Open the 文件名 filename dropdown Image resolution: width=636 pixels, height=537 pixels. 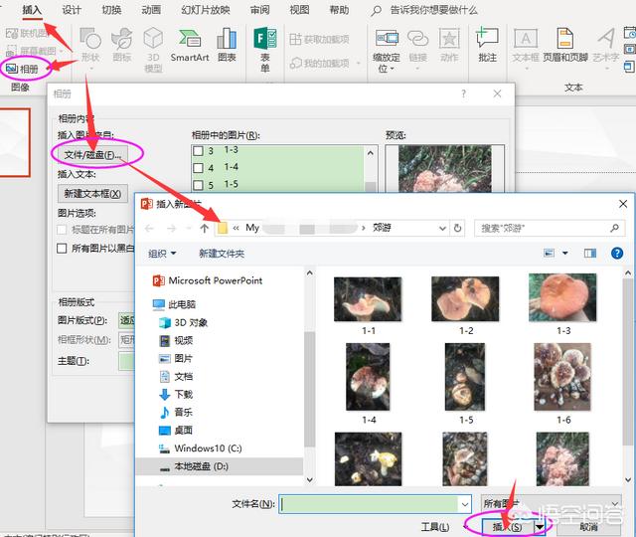click(x=465, y=504)
